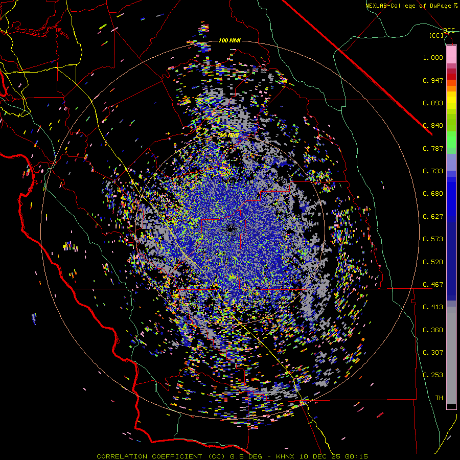Click the [CC] unit label
This screenshot has width=460, height=460.
436,36
